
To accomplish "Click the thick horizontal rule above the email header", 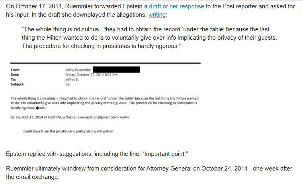I will click(x=105, y=63).
